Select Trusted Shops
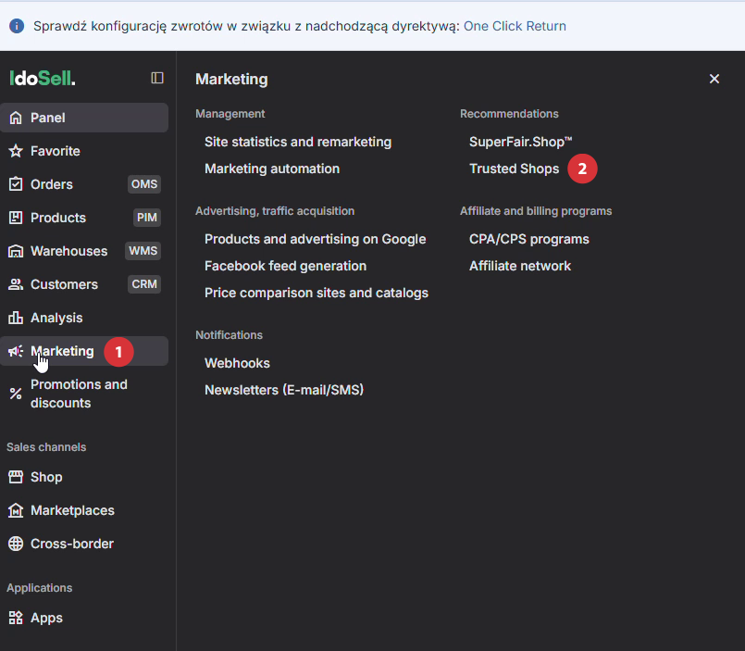This screenshot has width=745, height=651. pyautogui.click(x=514, y=169)
